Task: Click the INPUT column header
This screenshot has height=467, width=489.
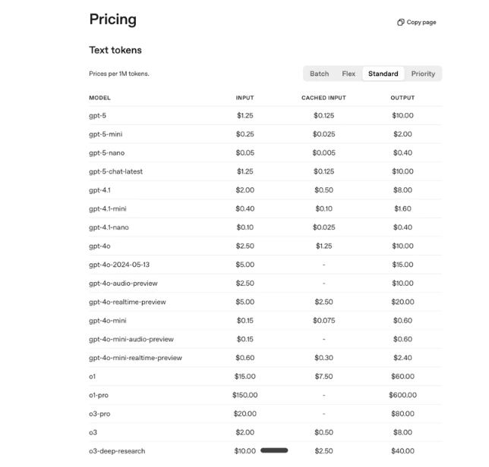Action: coord(245,98)
